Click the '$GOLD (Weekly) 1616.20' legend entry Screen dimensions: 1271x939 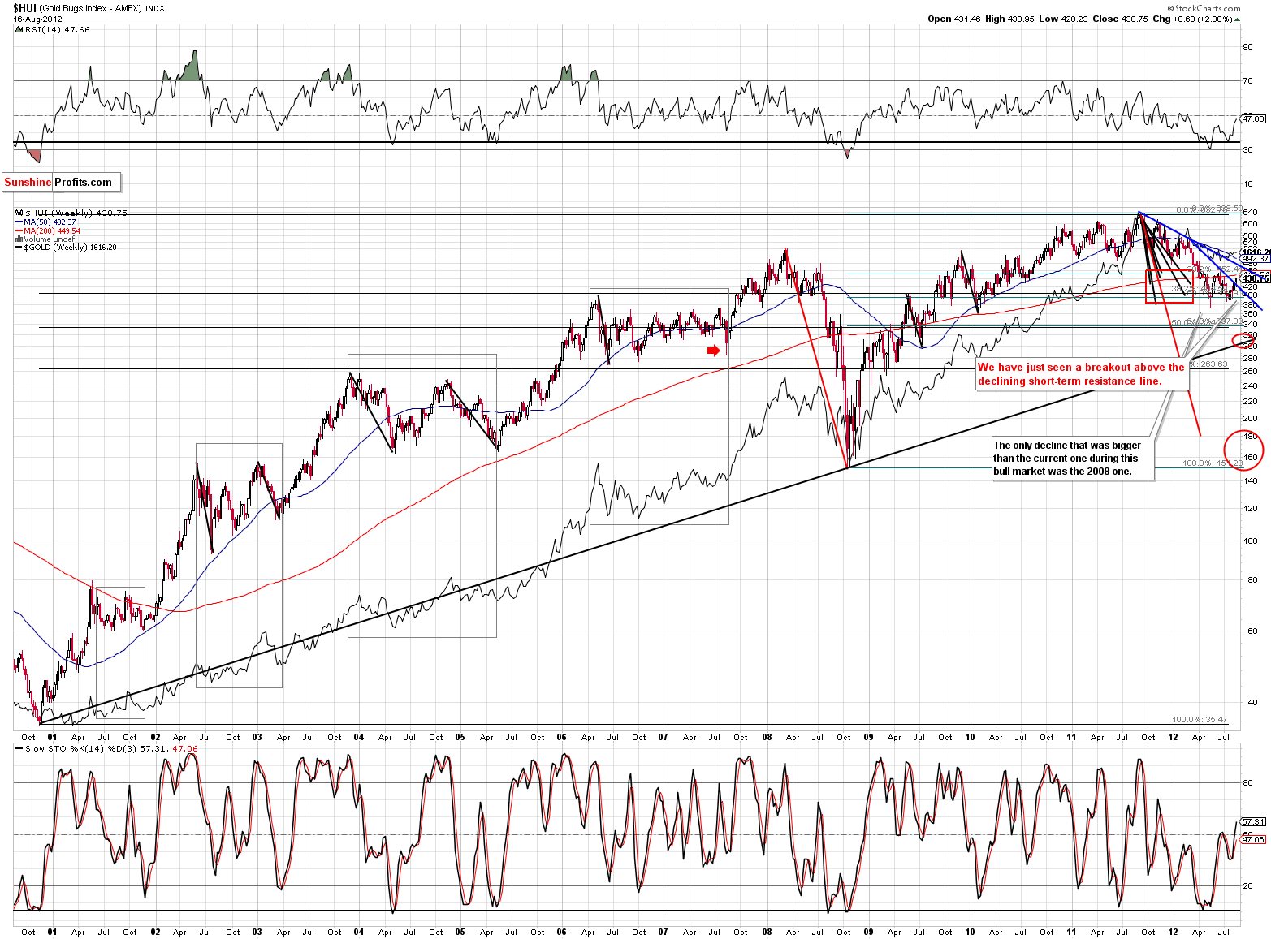click(71, 248)
